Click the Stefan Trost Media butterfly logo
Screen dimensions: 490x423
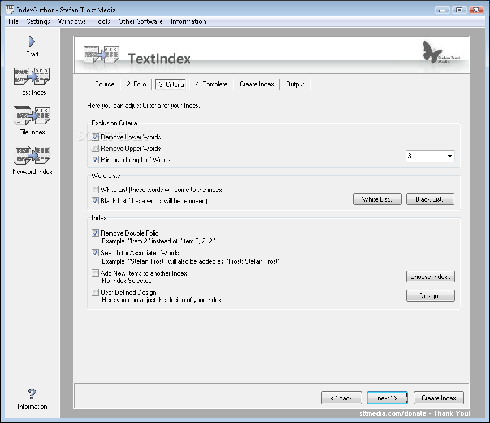(441, 53)
